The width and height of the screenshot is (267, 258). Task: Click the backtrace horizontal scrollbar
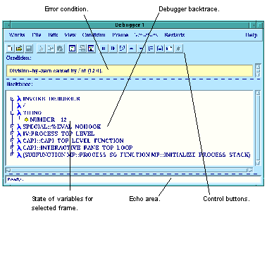click(129, 170)
